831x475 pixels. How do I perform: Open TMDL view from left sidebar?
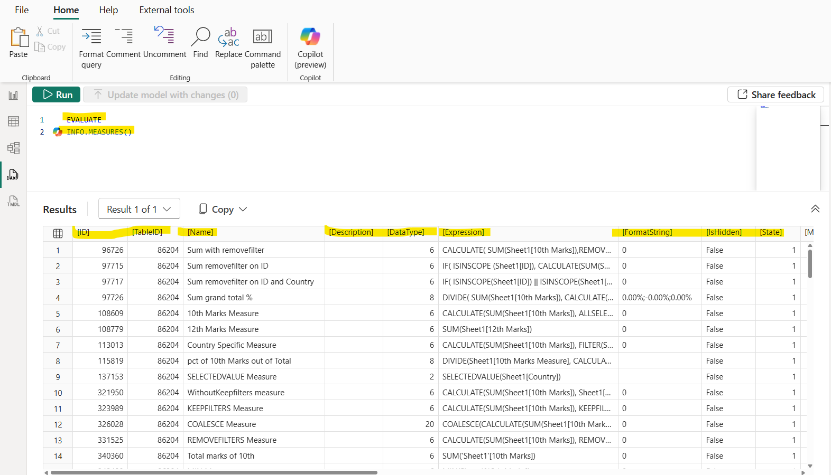[x=13, y=201]
